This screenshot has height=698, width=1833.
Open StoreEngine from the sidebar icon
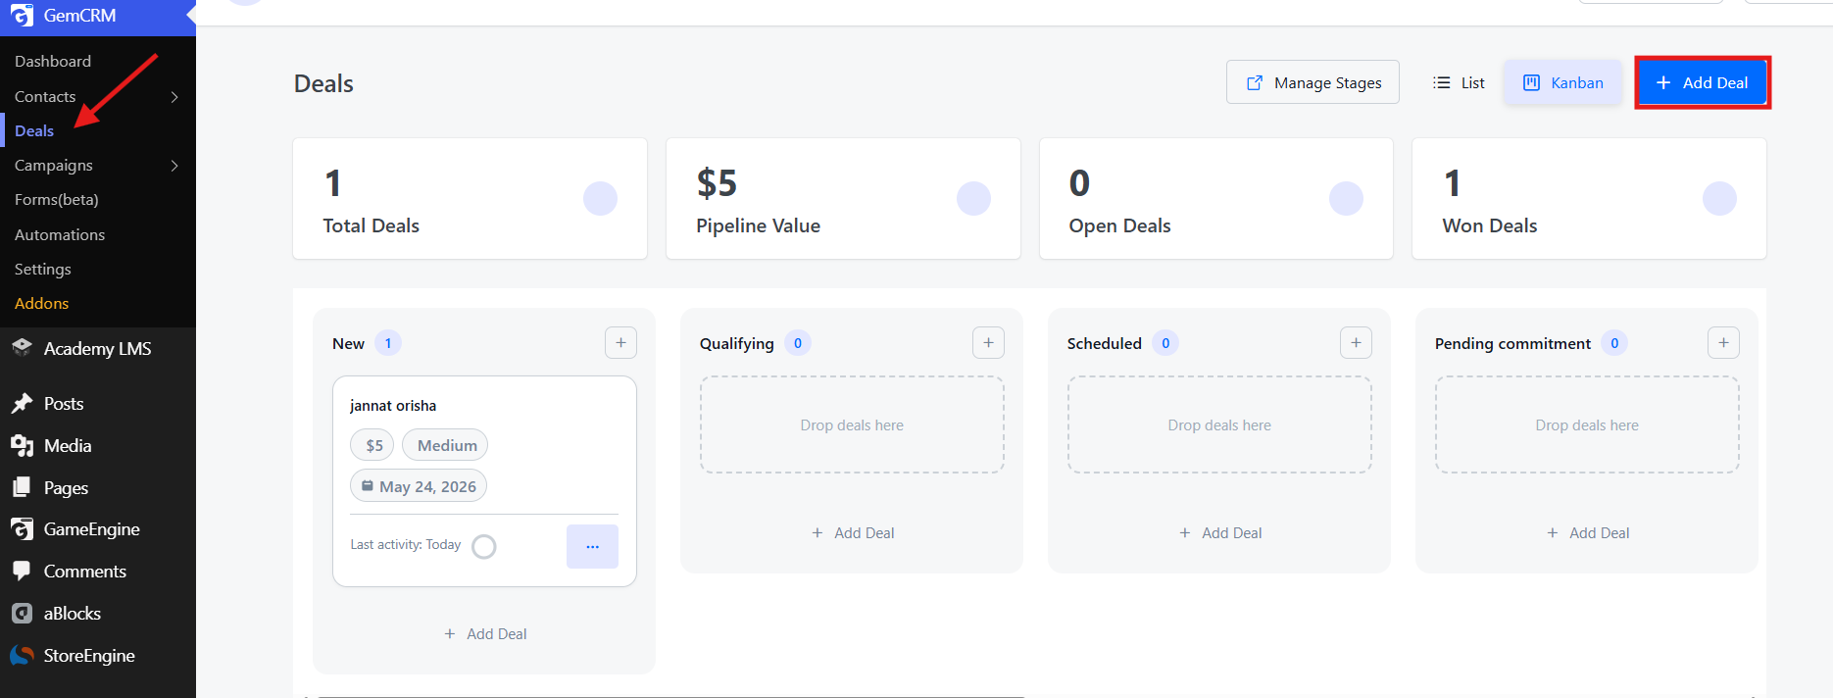tap(22, 655)
